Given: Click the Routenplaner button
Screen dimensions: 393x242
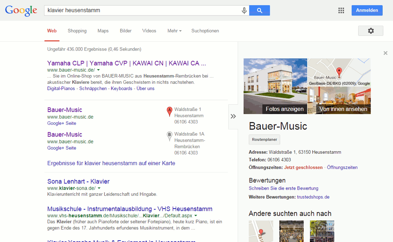Looking at the screenshot, I should pos(264,140).
